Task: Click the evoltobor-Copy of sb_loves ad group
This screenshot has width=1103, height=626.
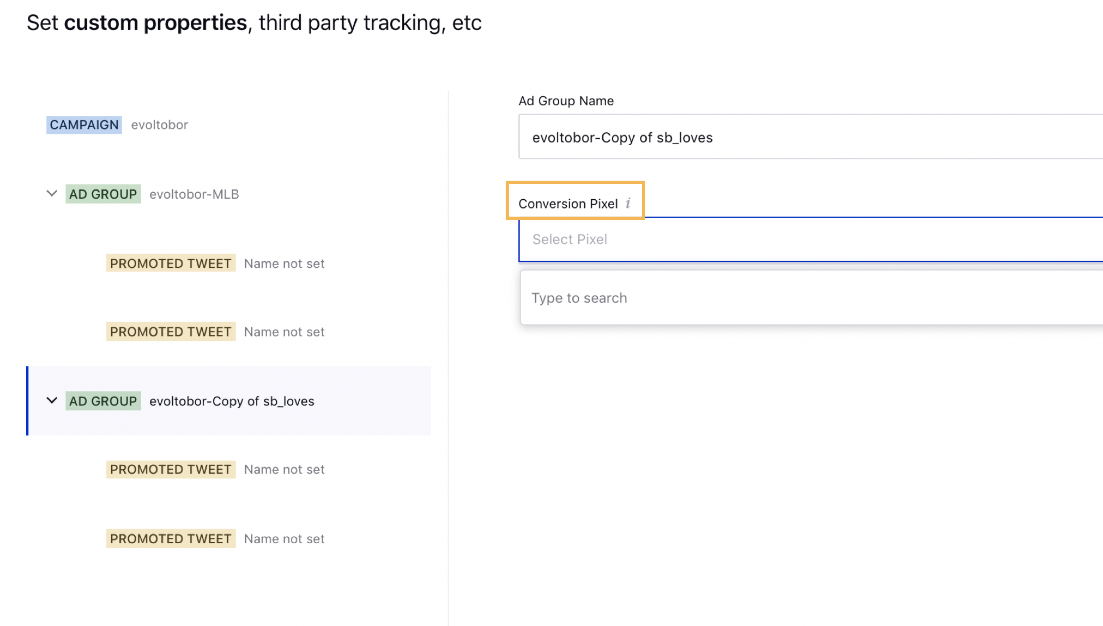Action: pos(231,401)
